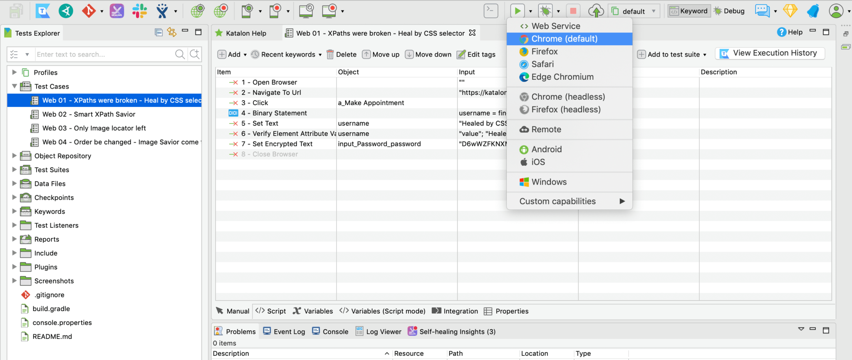This screenshot has width=852, height=360.
Task: Click the Slack integration icon
Action: point(139,11)
